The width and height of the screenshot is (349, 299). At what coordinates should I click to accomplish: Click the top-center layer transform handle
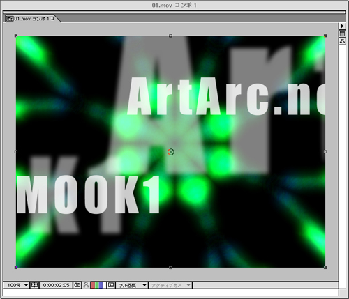170,36
